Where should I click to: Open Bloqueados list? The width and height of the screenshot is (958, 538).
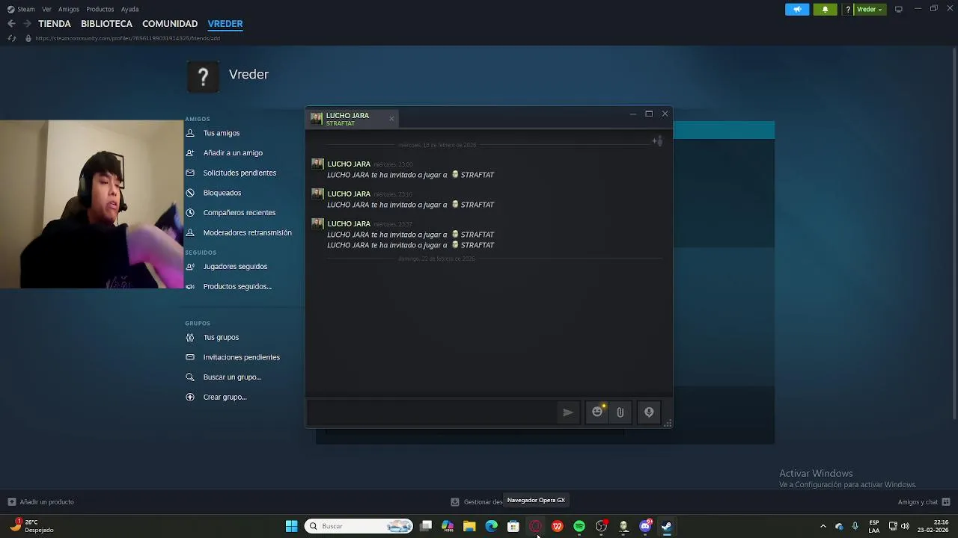[x=222, y=193]
